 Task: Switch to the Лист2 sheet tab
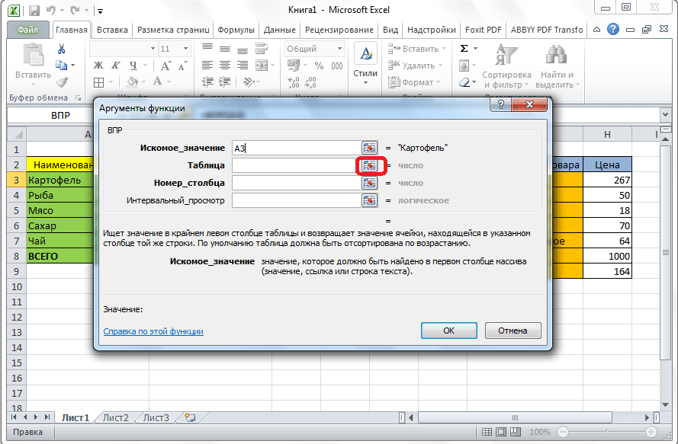[116, 417]
